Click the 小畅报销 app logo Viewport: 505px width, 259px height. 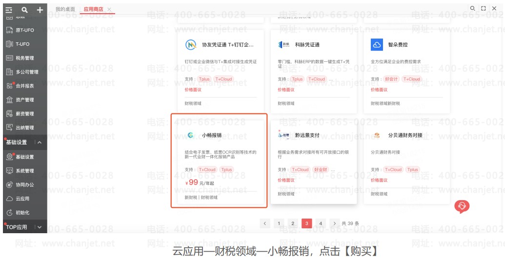tap(191, 135)
